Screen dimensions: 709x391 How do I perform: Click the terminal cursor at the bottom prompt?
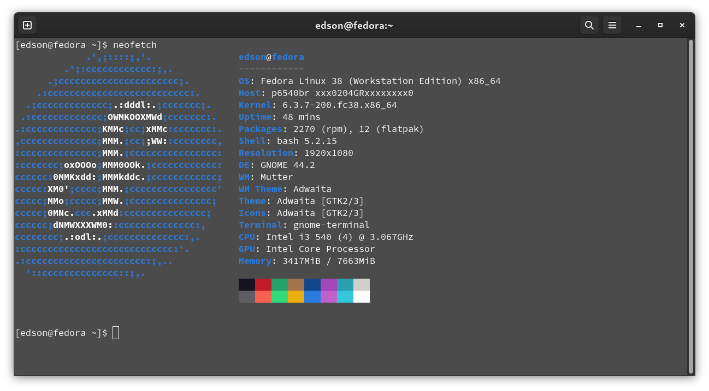(116, 333)
